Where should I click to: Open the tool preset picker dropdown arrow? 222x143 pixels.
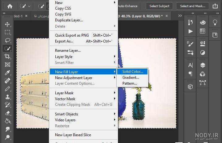29,6
